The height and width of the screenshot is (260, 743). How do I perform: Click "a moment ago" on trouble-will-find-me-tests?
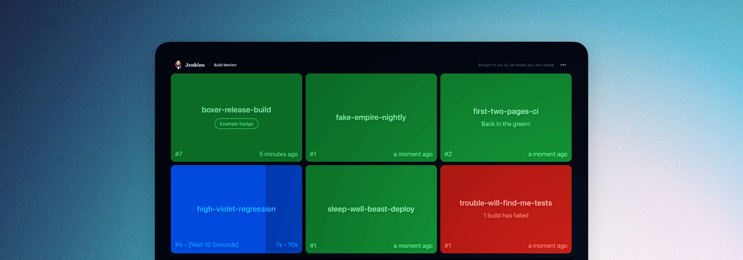click(x=548, y=246)
